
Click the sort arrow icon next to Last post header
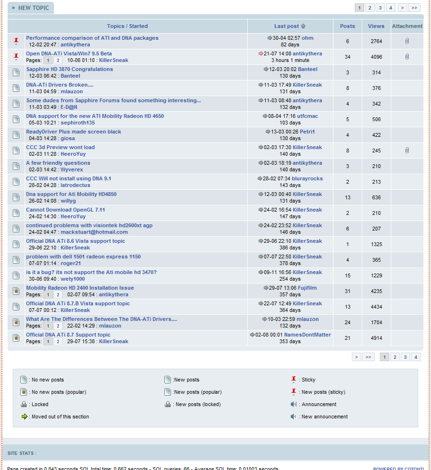click(x=303, y=27)
